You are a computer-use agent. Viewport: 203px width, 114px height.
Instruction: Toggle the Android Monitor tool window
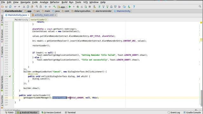tap(27, 112)
